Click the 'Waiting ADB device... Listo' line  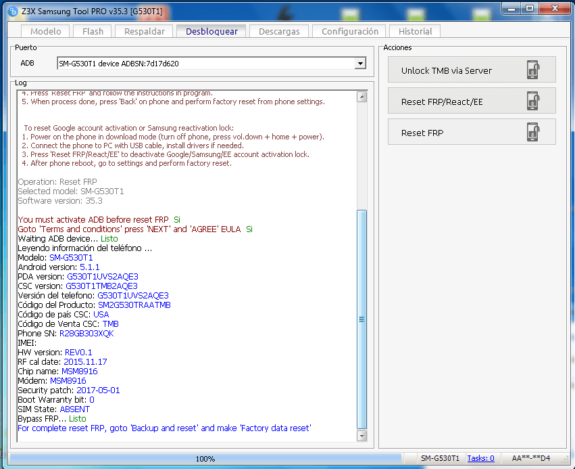[x=68, y=239]
